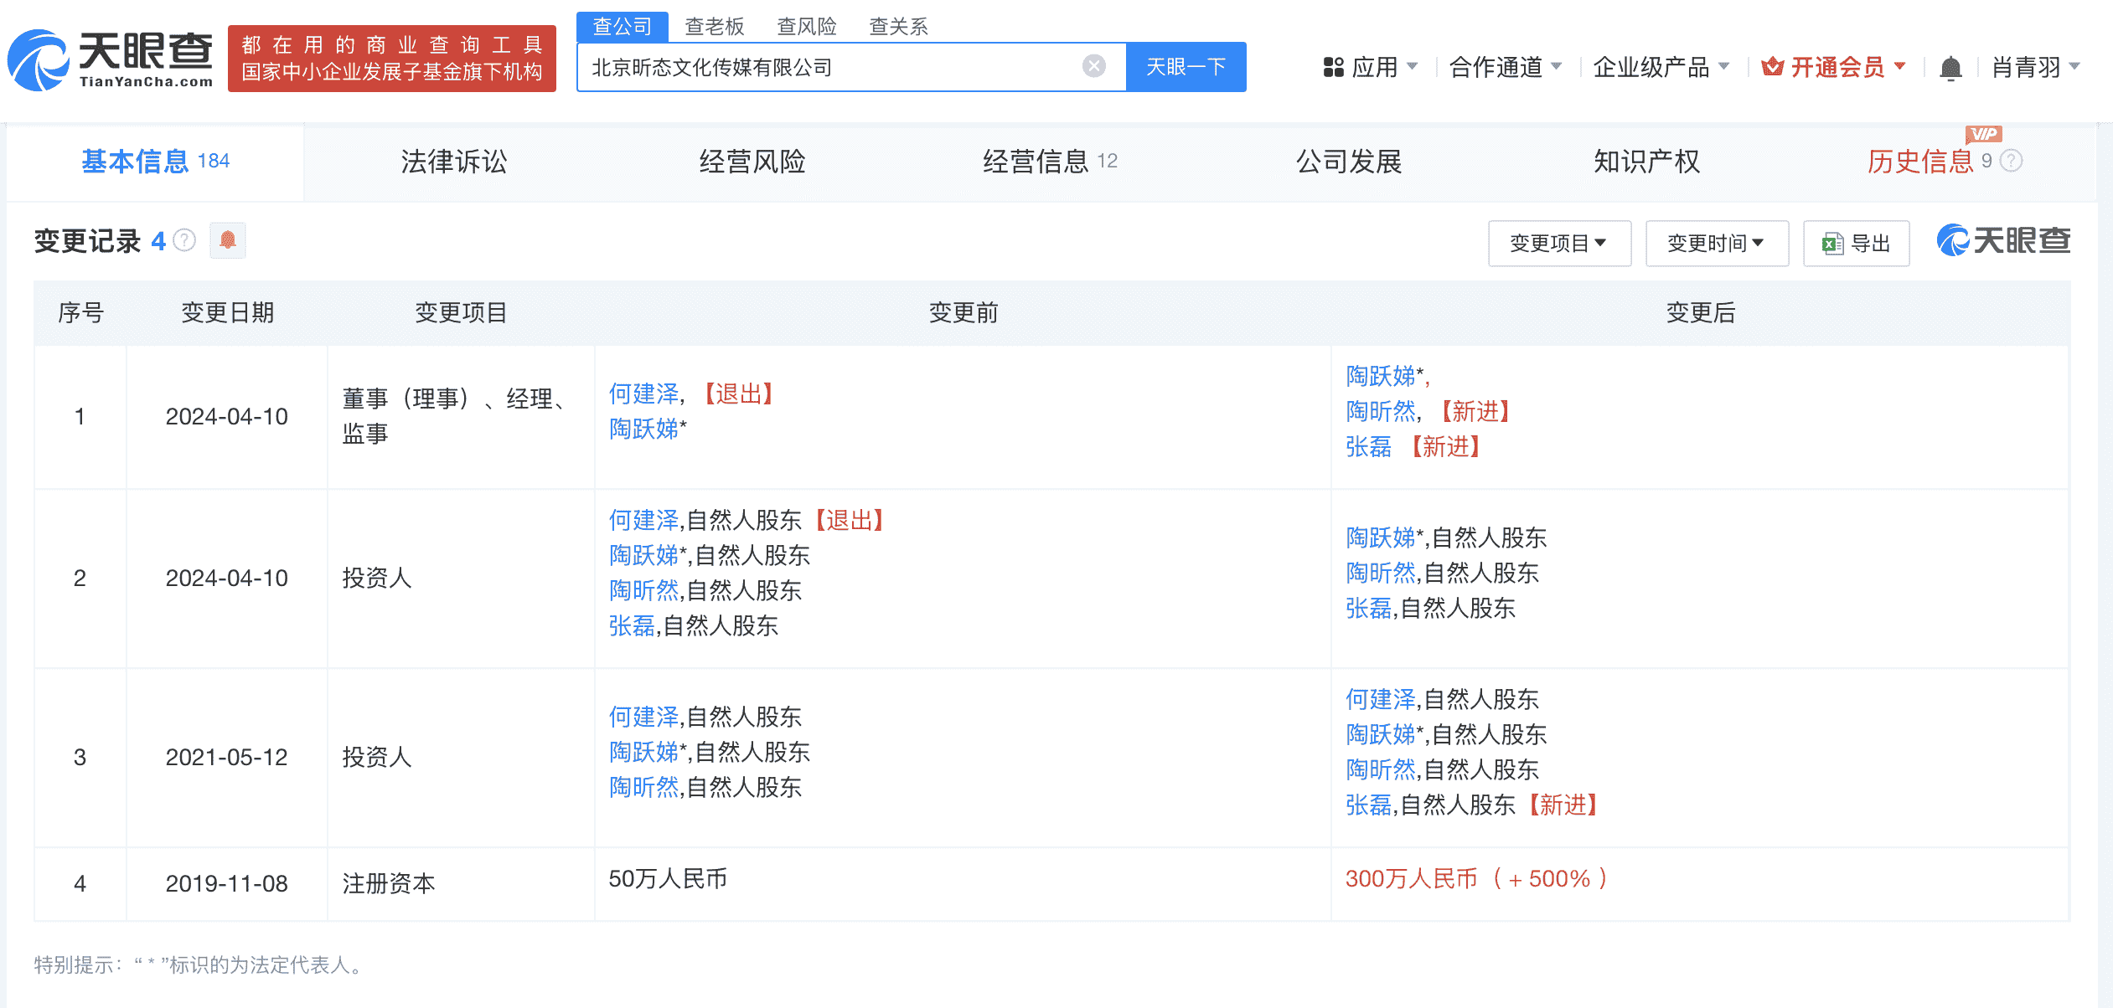
Task: Click the red change-monitor bell icon
Action: 227,241
